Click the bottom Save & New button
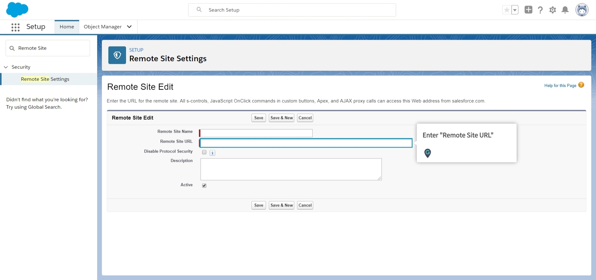596x280 pixels. click(282, 205)
